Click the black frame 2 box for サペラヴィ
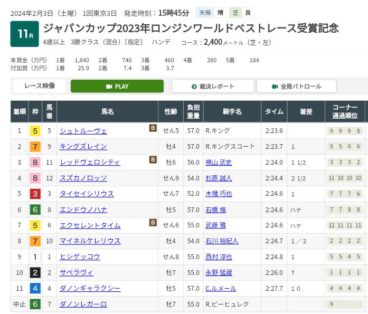The image size is (368, 314). pyautogui.click(x=35, y=273)
